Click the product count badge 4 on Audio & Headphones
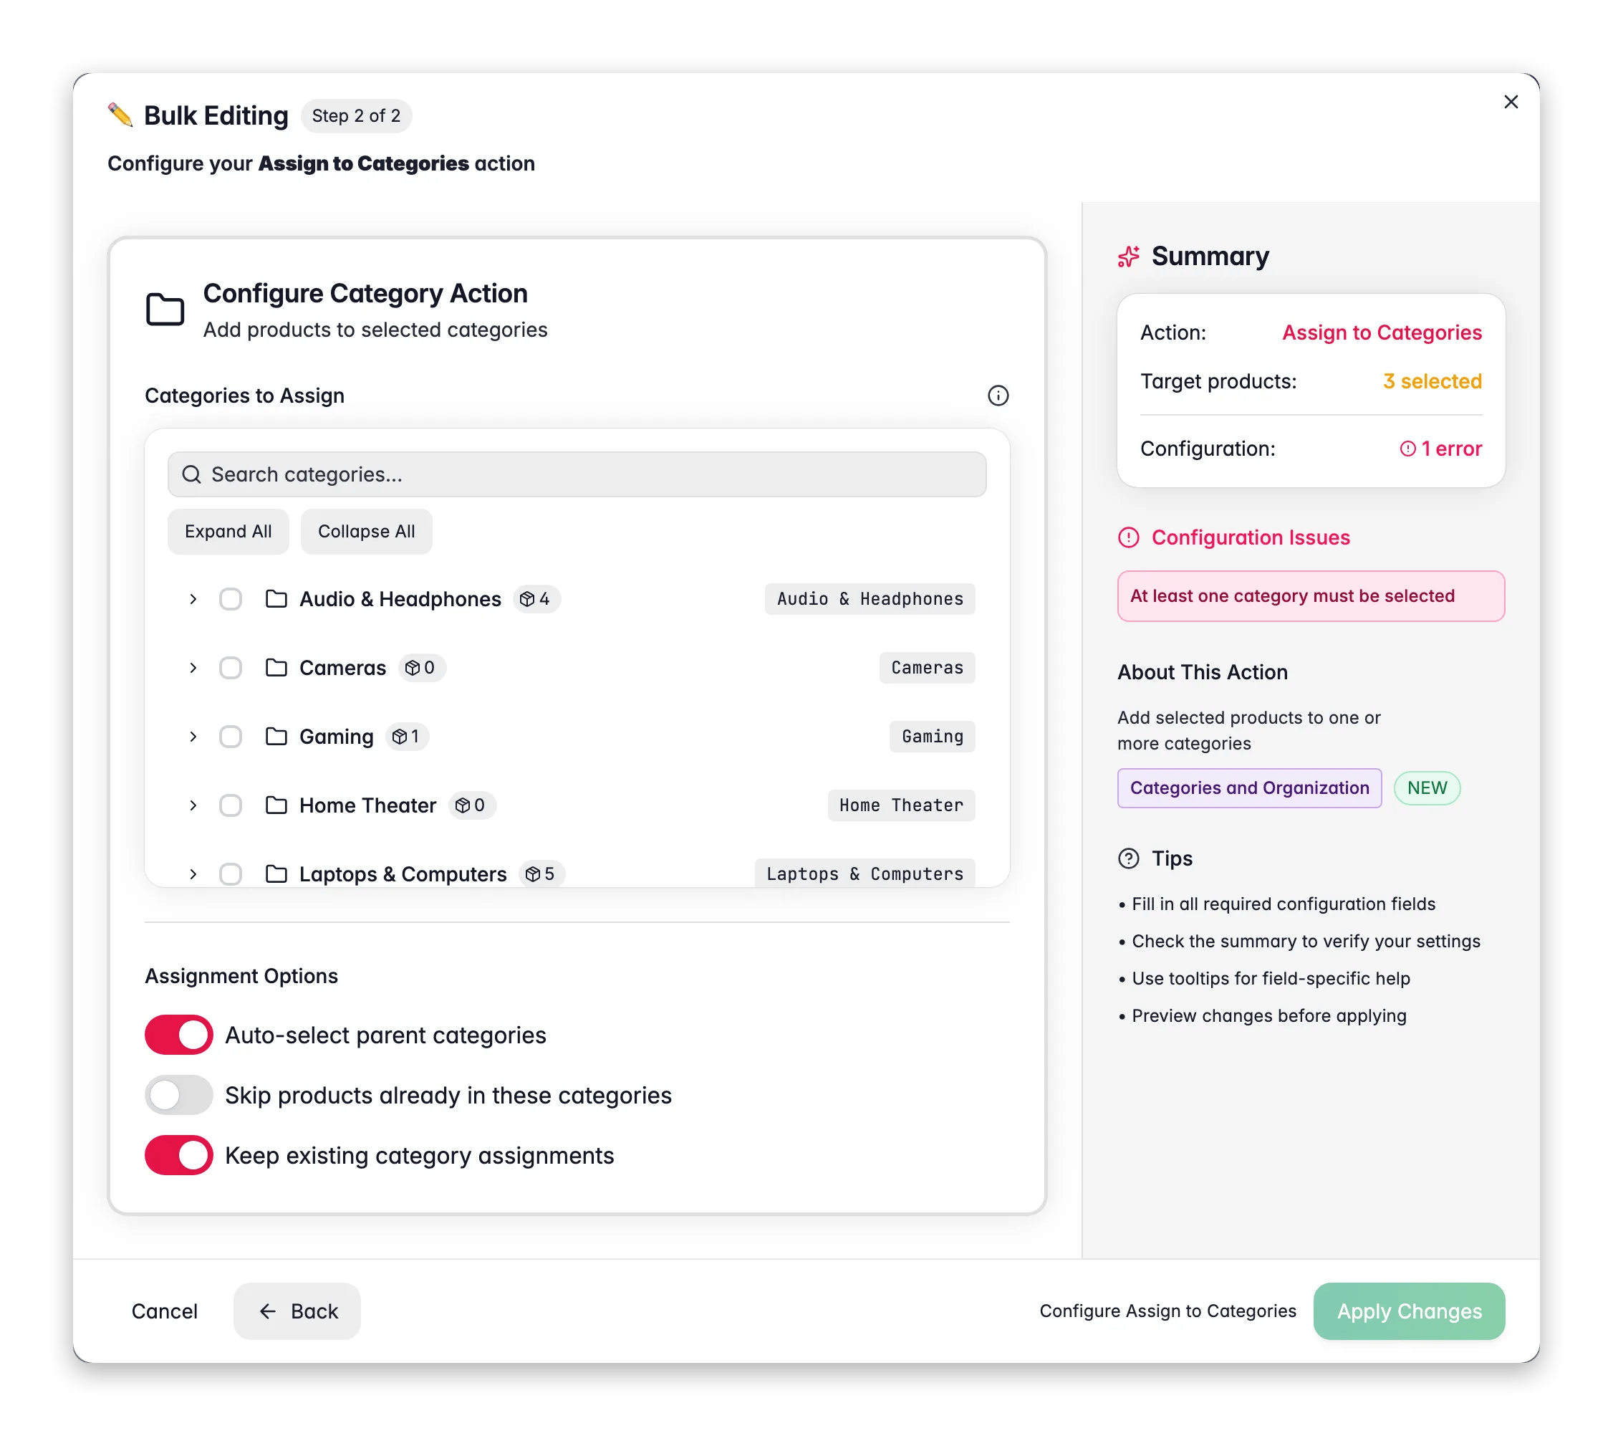Screen dimensions: 1613x1436 (x=536, y=599)
